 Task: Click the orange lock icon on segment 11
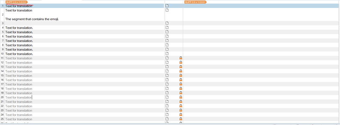[x=181, y=58]
